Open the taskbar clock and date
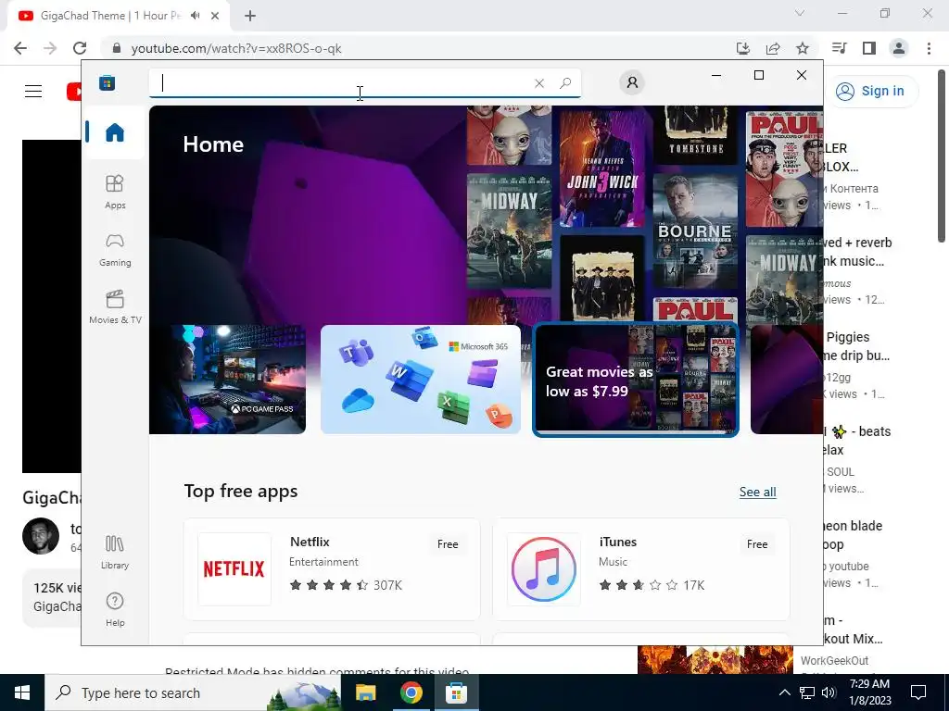Screen dimensions: 949x711 [x=869, y=692]
